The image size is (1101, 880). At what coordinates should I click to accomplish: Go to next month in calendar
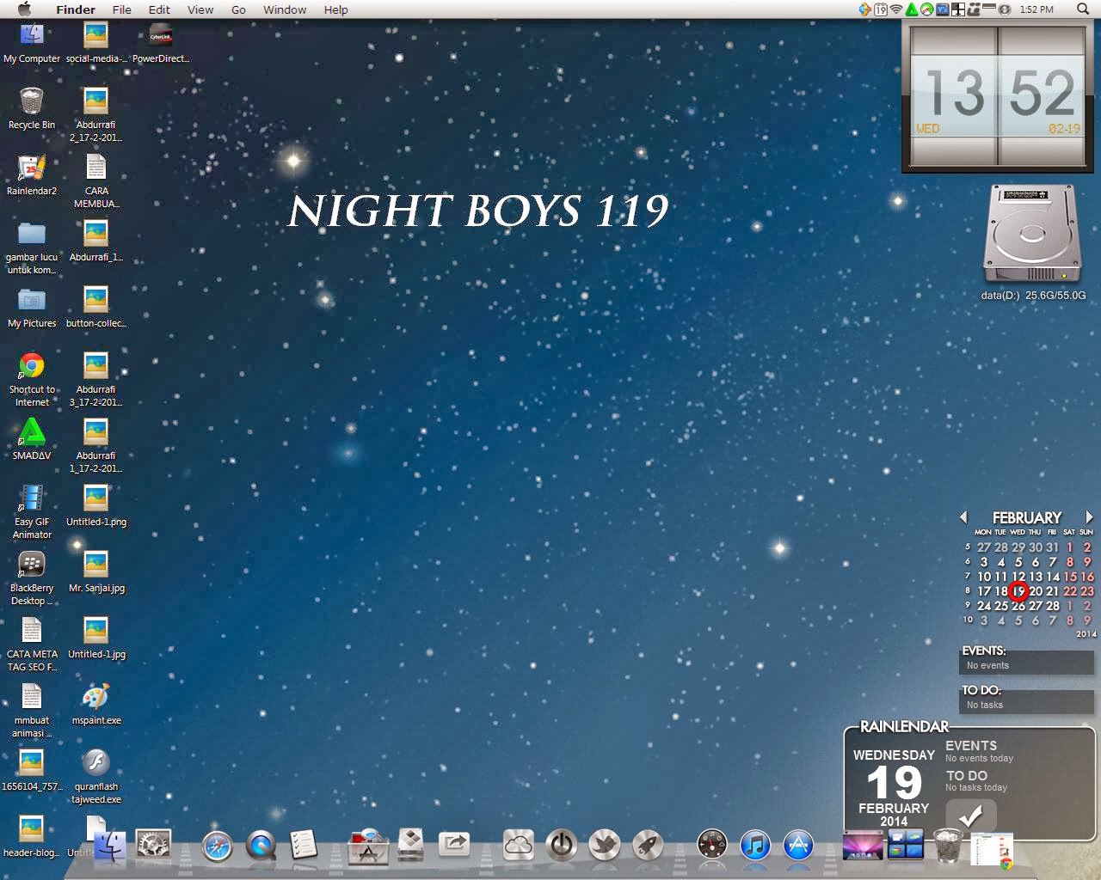click(1089, 517)
